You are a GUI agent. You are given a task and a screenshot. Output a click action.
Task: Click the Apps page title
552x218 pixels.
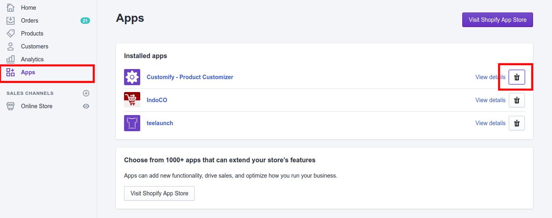130,18
